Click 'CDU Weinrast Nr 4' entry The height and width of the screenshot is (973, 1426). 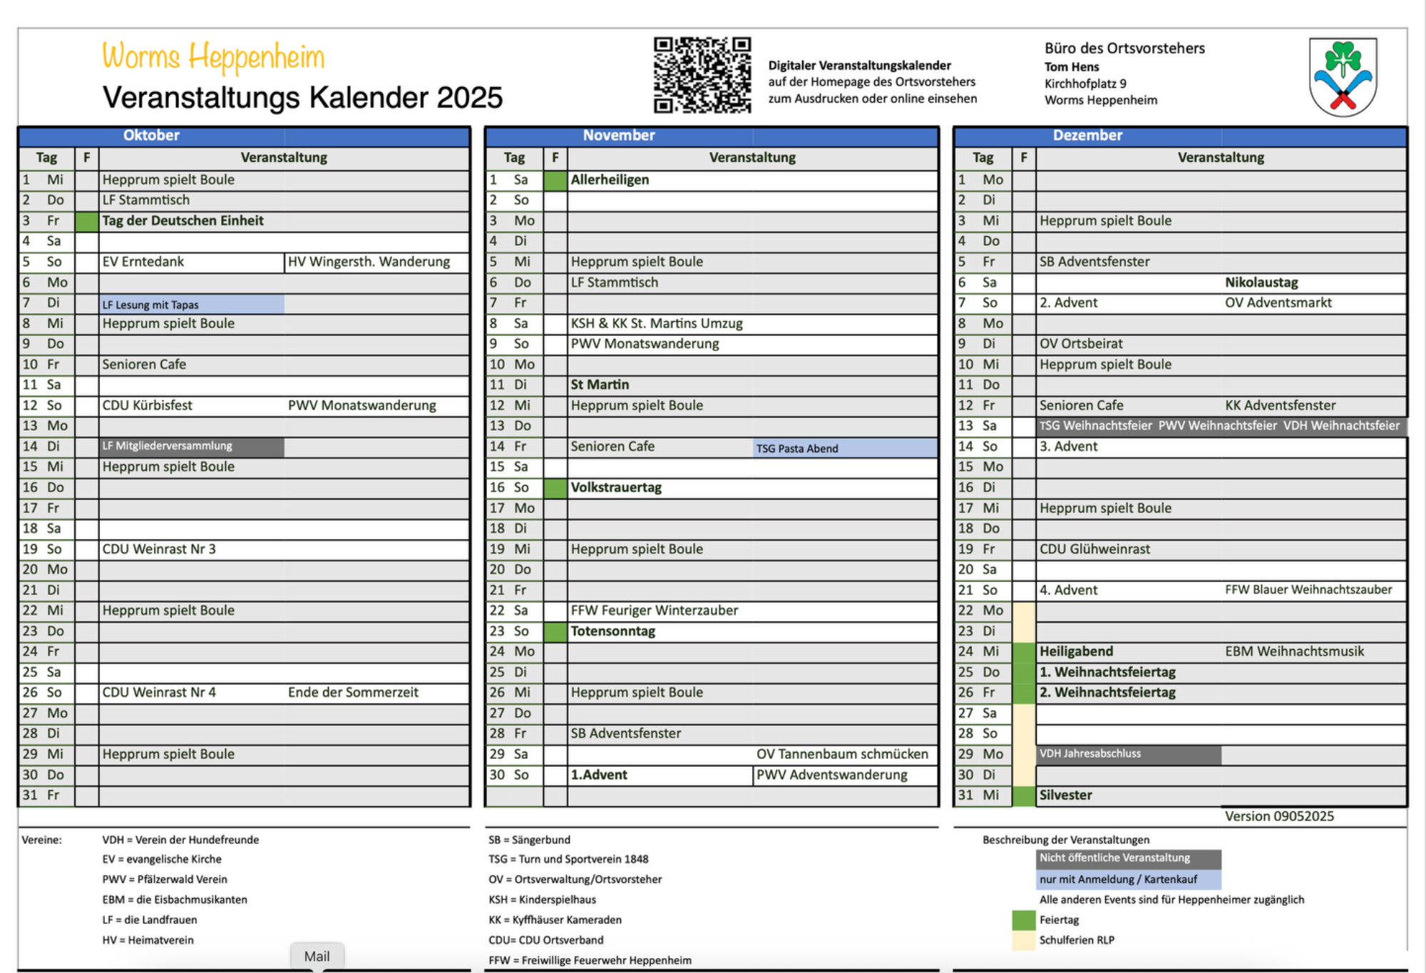[158, 693]
